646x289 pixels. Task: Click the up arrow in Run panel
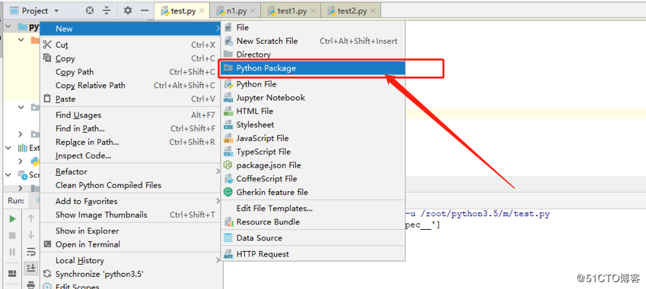click(31, 218)
